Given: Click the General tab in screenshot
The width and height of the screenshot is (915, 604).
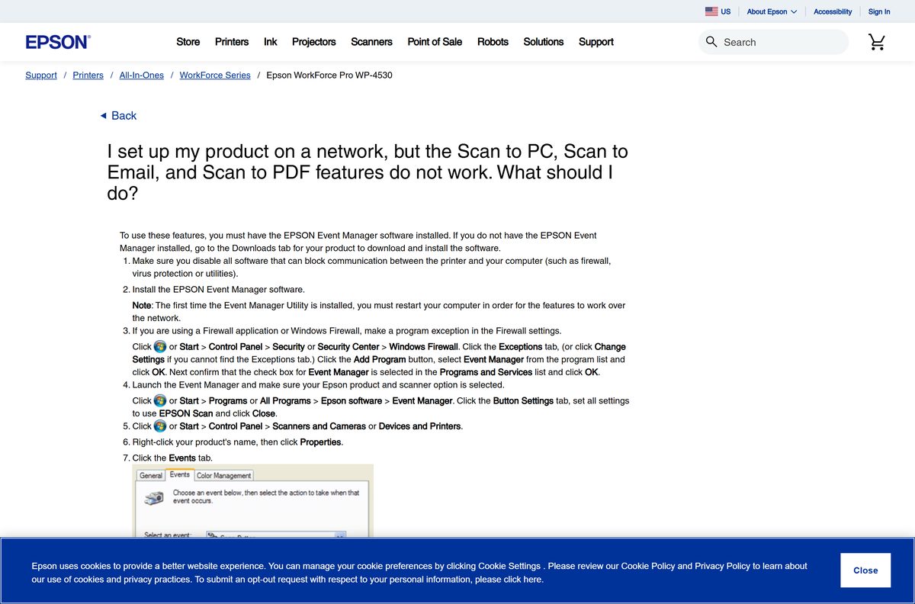Looking at the screenshot, I should [151, 475].
